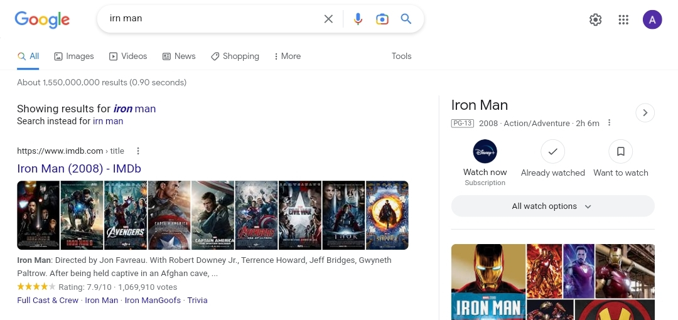This screenshot has height=320, width=678.
Task: Click into the search field containing 'irn man'
Action: tap(212, 19)
